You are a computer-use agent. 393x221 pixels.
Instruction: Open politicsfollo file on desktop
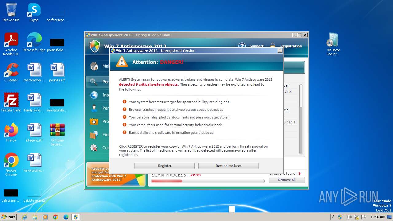click(57, 45)
